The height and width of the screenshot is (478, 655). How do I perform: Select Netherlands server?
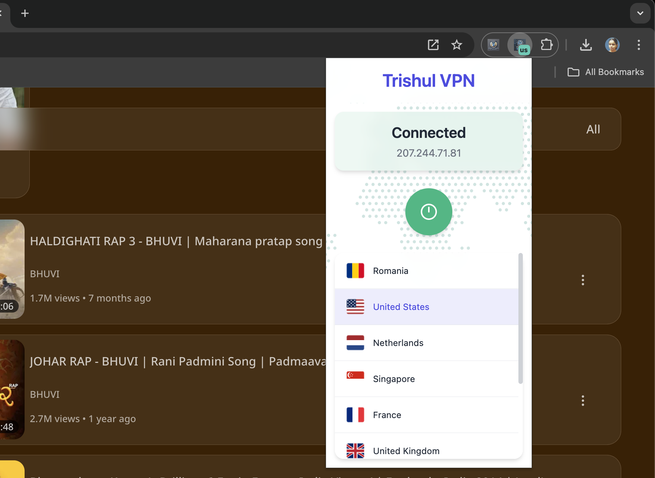[427, 343]
